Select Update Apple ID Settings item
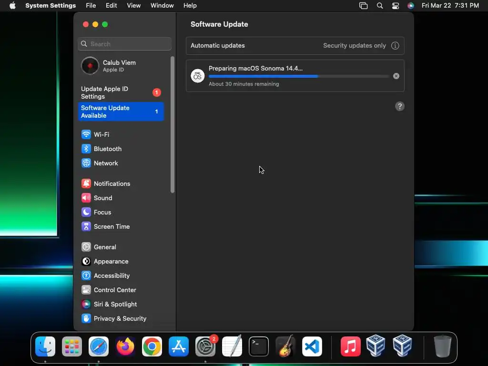The height and width of the screenshot is (366, 488). (x=121, y=92)
